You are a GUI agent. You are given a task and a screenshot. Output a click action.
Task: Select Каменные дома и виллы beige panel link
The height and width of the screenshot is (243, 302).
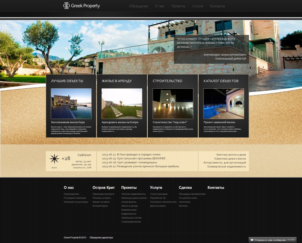pos(230,159)
